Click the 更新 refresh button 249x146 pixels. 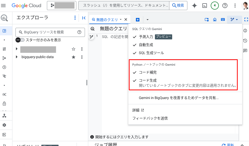pos(228,144)
